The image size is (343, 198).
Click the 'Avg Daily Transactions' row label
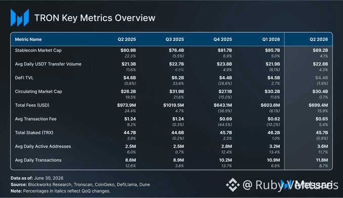pos(38,160)
